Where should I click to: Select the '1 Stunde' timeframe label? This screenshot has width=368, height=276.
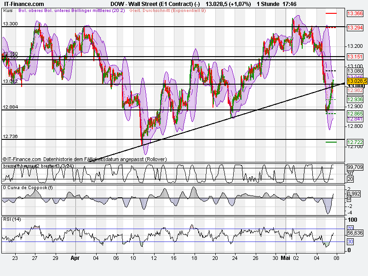point(268,4)
